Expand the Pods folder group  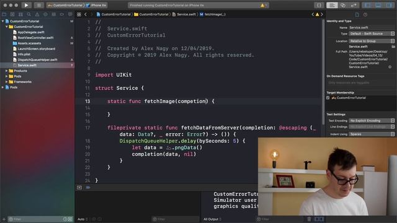[x=7, y=76]
